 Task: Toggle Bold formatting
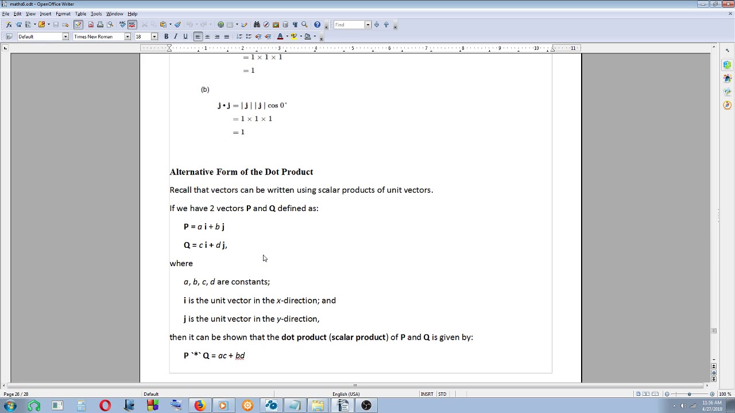tap(167, 37)
